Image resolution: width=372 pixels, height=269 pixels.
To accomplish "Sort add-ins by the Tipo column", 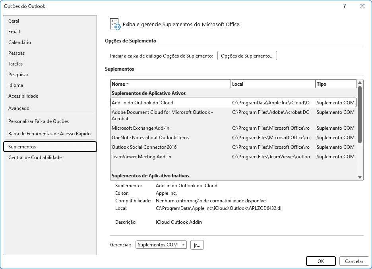I will tap(336, 84).
